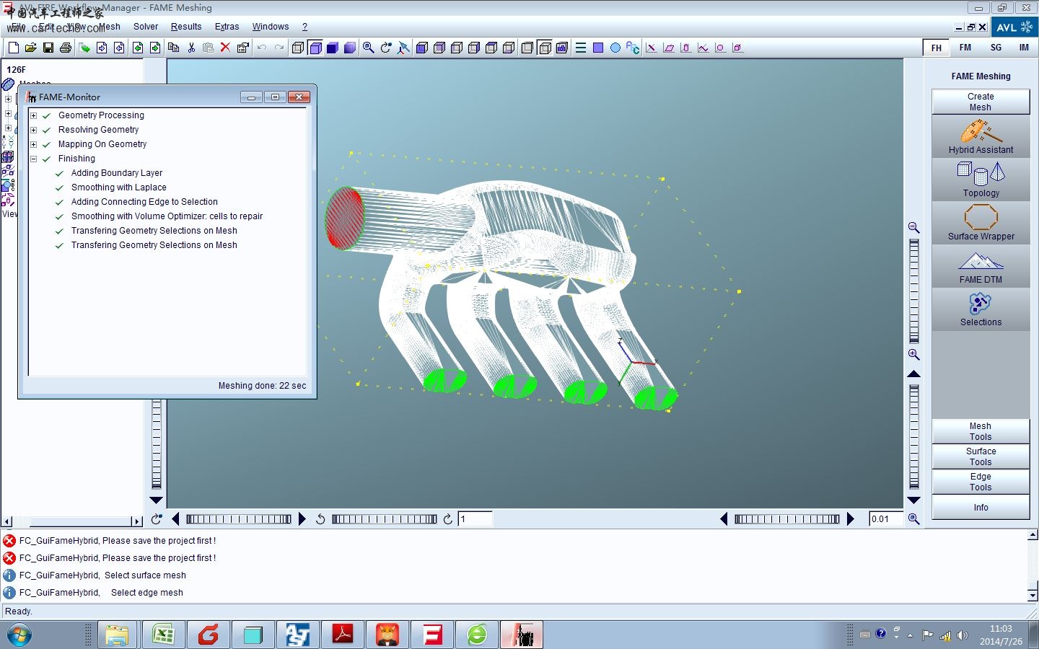Open the Selections tool
This screenshot has width=1039, height=649.
[981, 309]
